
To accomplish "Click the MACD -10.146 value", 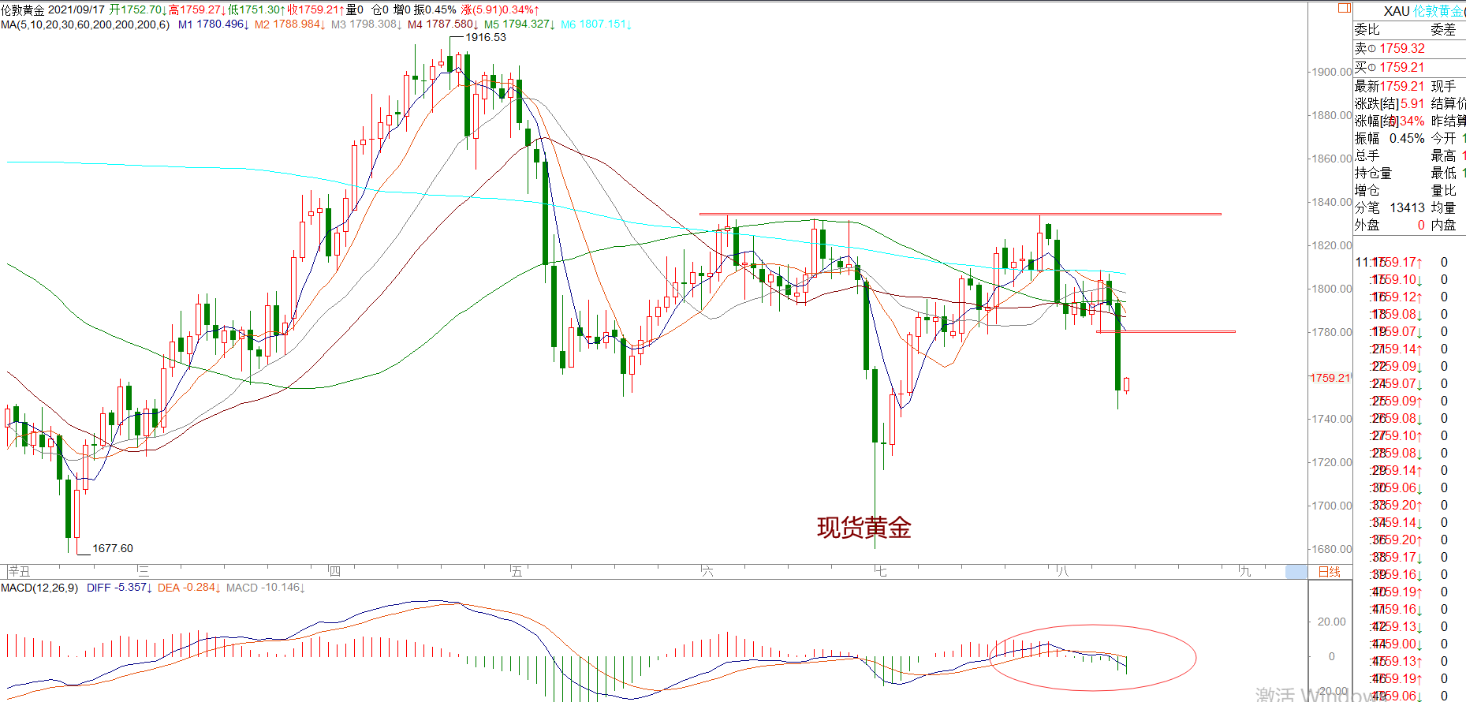I will click(265, 588).
